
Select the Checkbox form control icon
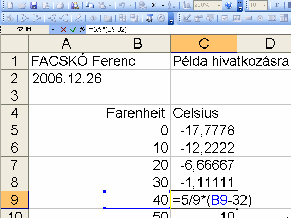(x=225, y=18)
